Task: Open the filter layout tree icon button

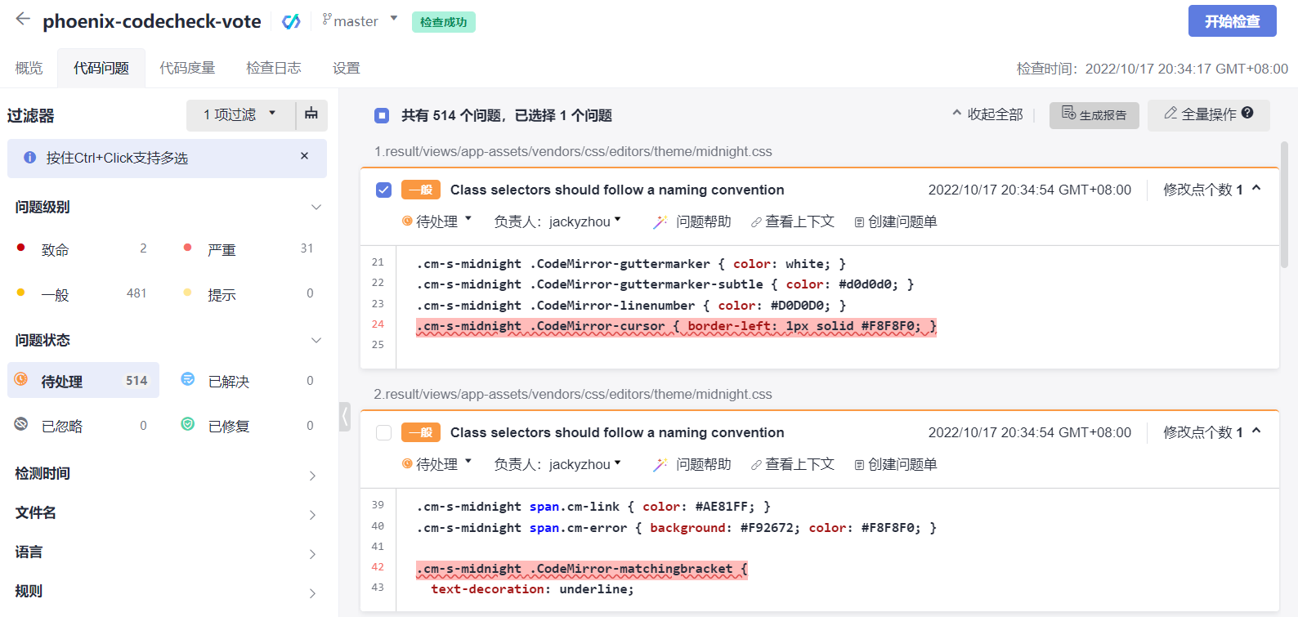Action: coord(311,114)
